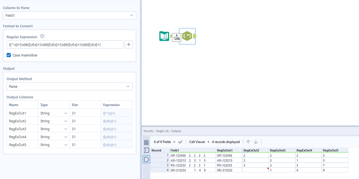Click RegExOut5 cell with value 7
359x179 pixels.
pos(335,165)
